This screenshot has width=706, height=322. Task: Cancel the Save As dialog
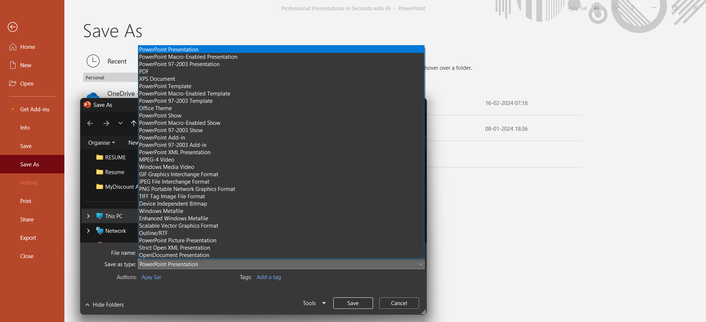click(399, 303)
